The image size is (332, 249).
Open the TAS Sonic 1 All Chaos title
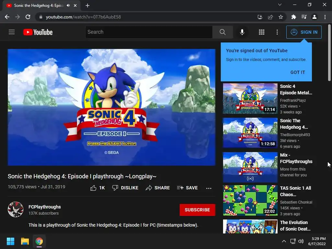click(x=296, y=191)
